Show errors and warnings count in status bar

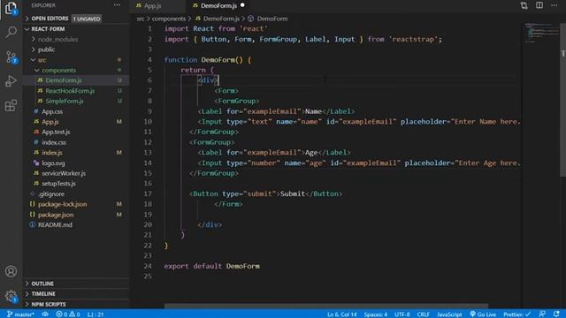pos(68,314)
